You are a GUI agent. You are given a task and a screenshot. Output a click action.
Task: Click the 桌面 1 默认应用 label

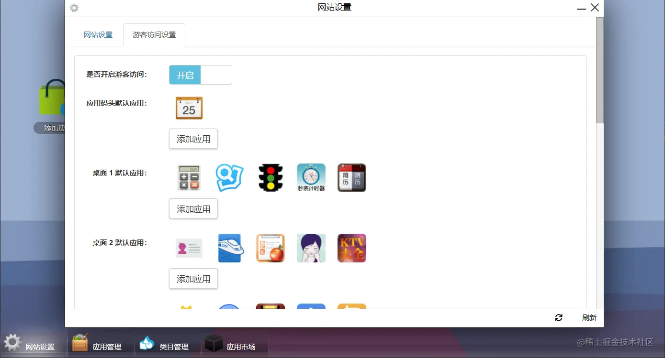pos(120,173)
